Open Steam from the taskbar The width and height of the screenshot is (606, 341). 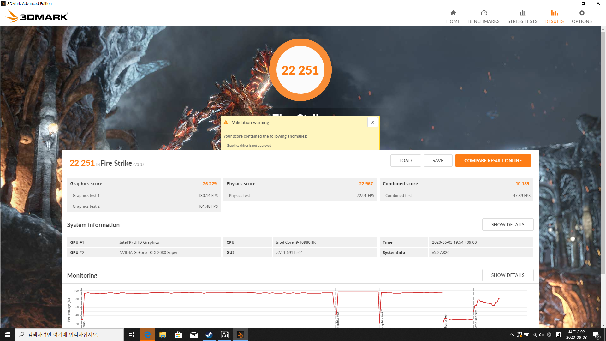(209, 335)
